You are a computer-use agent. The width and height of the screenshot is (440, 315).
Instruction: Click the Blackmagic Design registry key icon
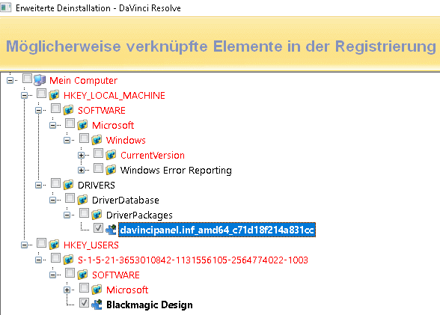click(97, 305)
